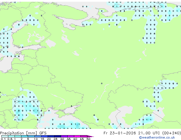181x140 pixels.
Task: Click the '40' legend scale label
Action: [75, 139]
